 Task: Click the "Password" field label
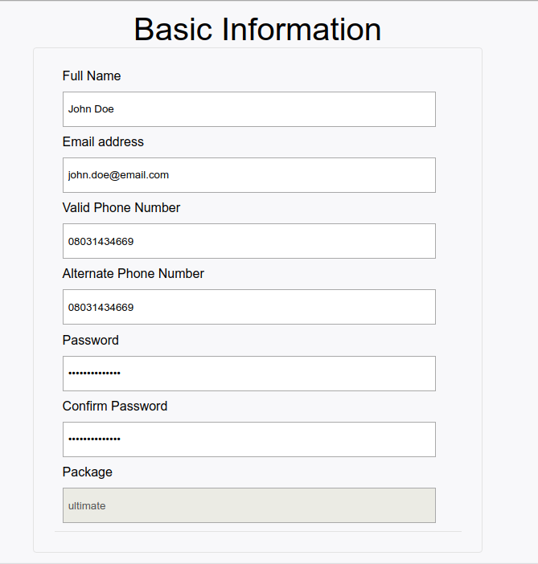point(91,341)
